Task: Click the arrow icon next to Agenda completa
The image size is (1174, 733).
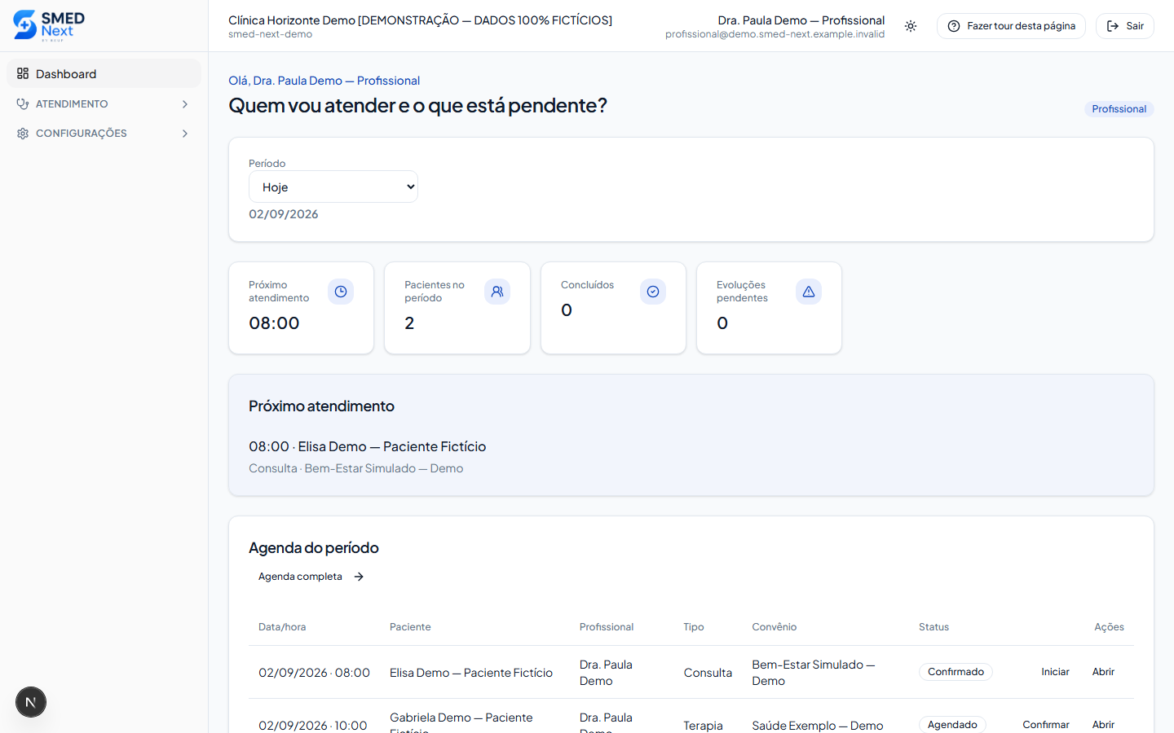Action: tap(359, 577)
